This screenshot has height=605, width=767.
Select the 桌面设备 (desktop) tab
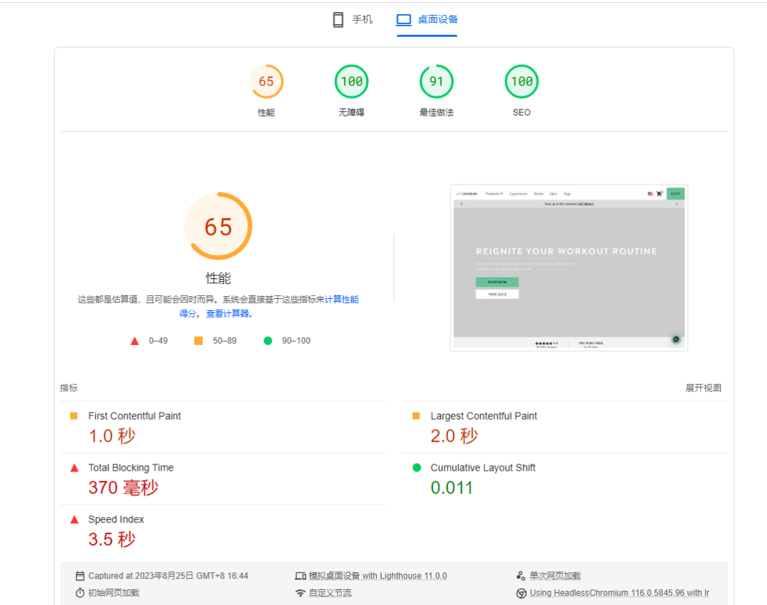[x=427, y=20]
